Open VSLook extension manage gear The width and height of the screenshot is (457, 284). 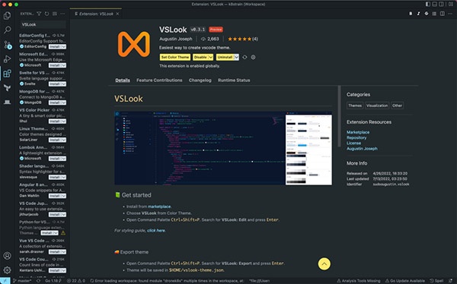coord(253,57)
